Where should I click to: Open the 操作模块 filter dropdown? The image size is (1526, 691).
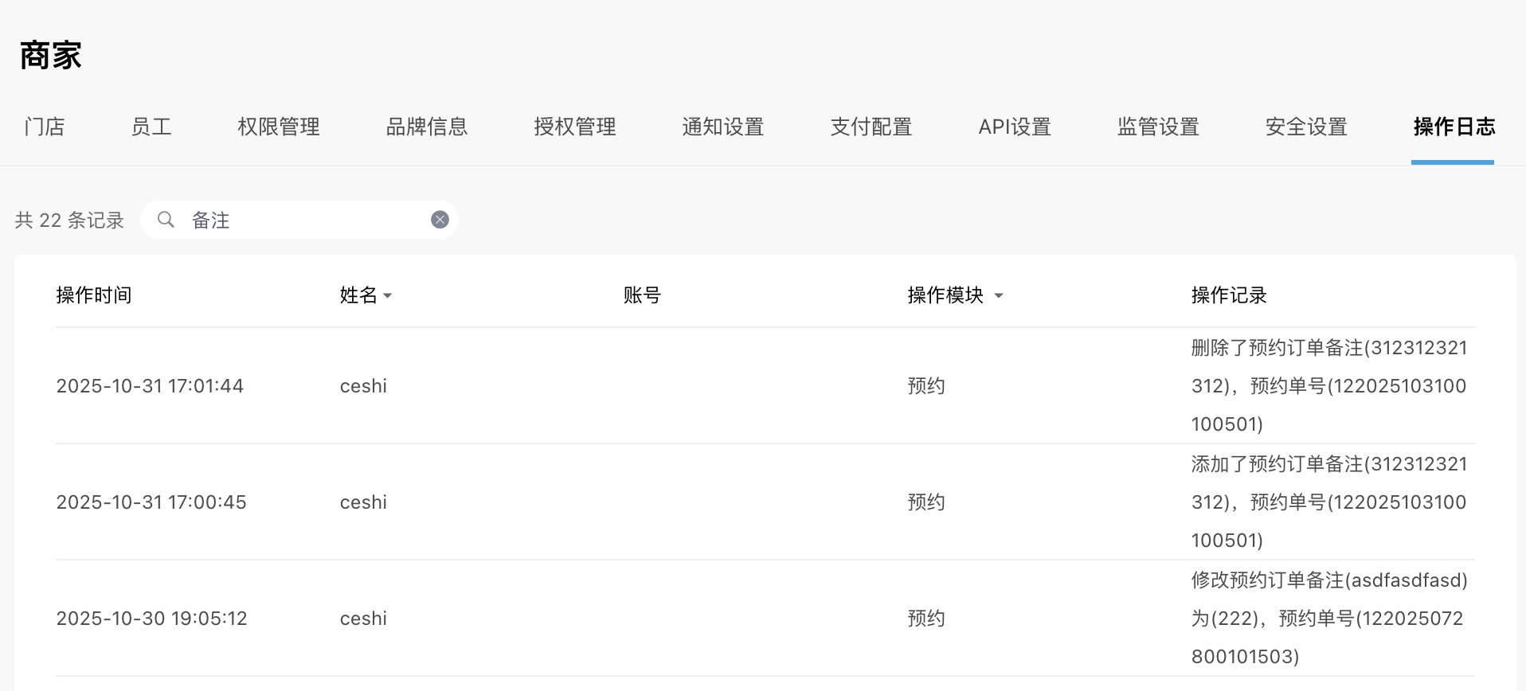pos(998,295)
